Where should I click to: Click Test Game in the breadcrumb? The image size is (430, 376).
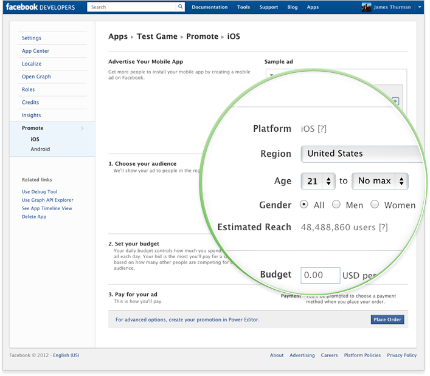(x=157, y=36)
